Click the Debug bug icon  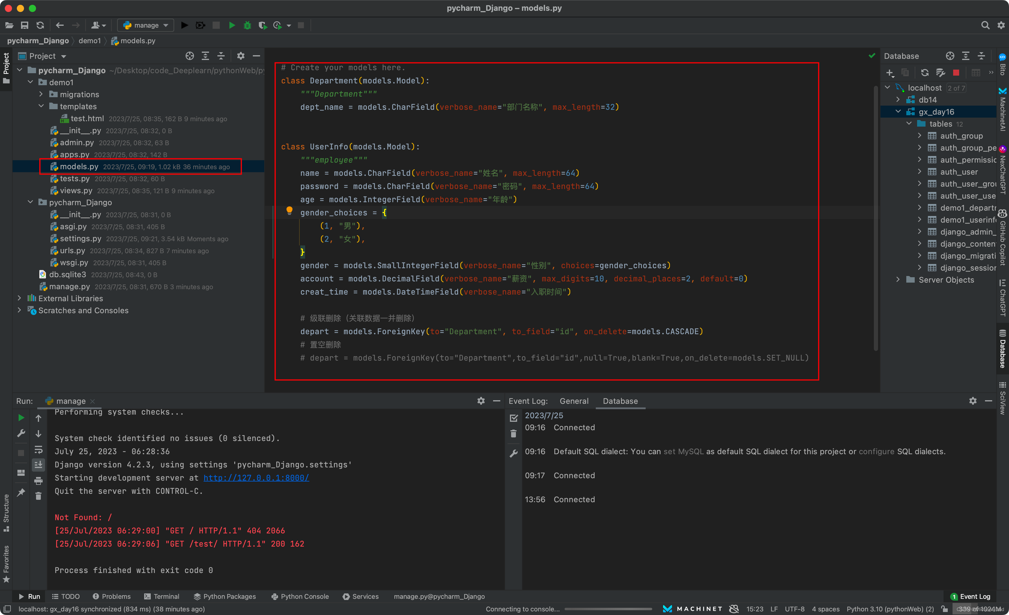click(x=247, y=25)
